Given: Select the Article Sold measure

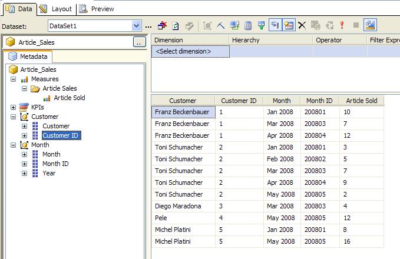Looking at the screenshot, I should tap(70, 98).
